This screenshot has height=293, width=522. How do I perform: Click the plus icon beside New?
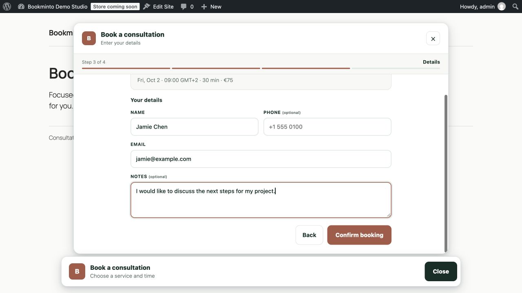pyautogui.click(x=204, y=7)
